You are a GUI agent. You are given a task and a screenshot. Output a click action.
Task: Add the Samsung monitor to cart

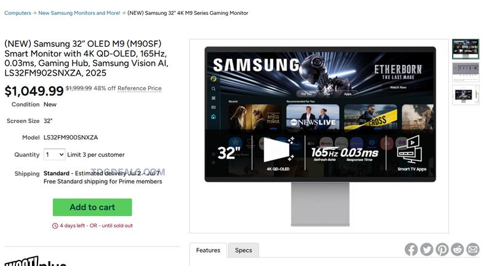[92, 207]
